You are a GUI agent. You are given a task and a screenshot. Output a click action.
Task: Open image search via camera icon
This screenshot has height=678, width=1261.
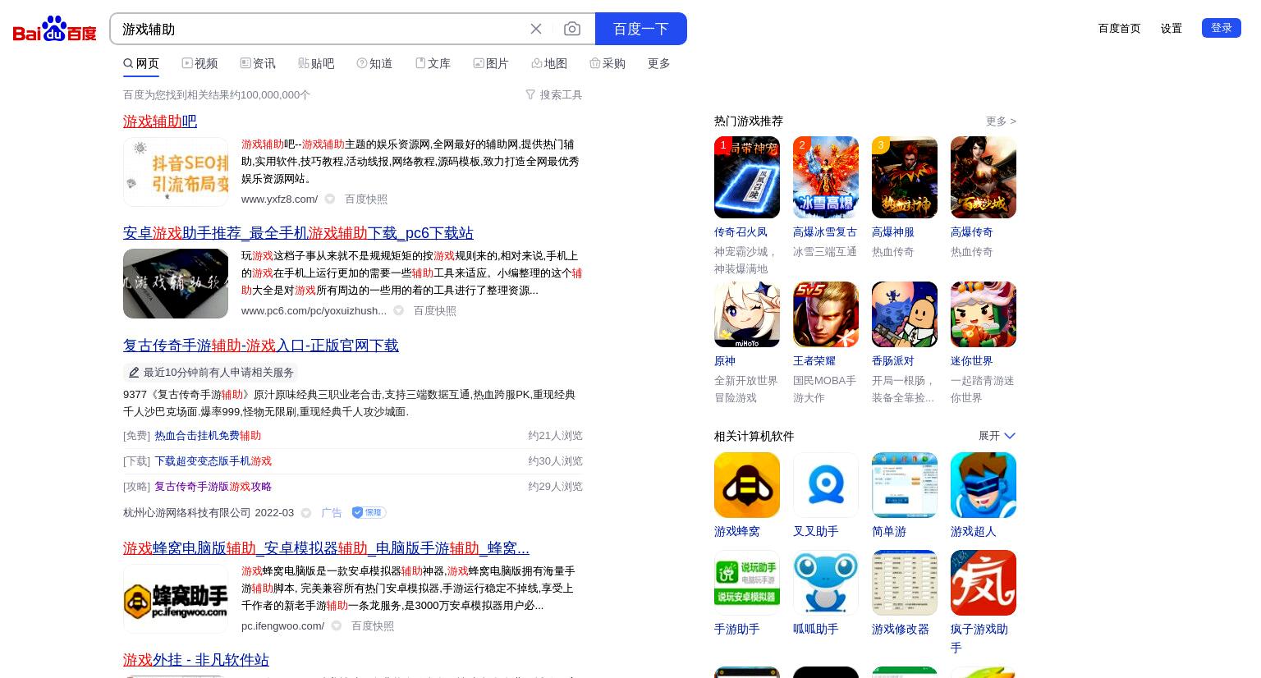pos(572,29)
